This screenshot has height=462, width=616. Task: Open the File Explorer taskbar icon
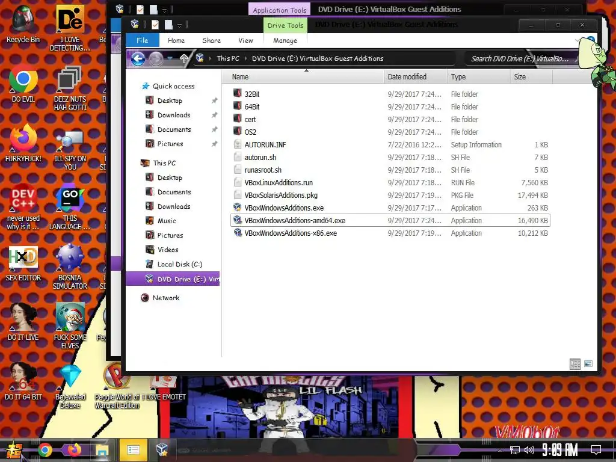point(102,450)
